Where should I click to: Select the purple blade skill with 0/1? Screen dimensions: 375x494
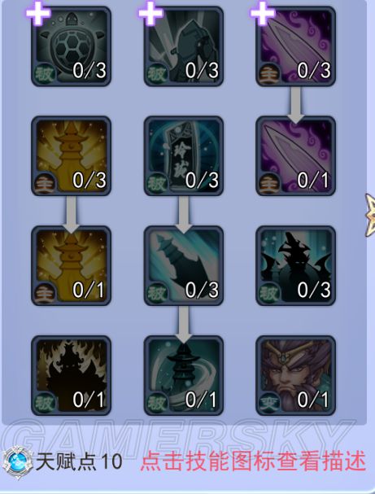[295, 156]
